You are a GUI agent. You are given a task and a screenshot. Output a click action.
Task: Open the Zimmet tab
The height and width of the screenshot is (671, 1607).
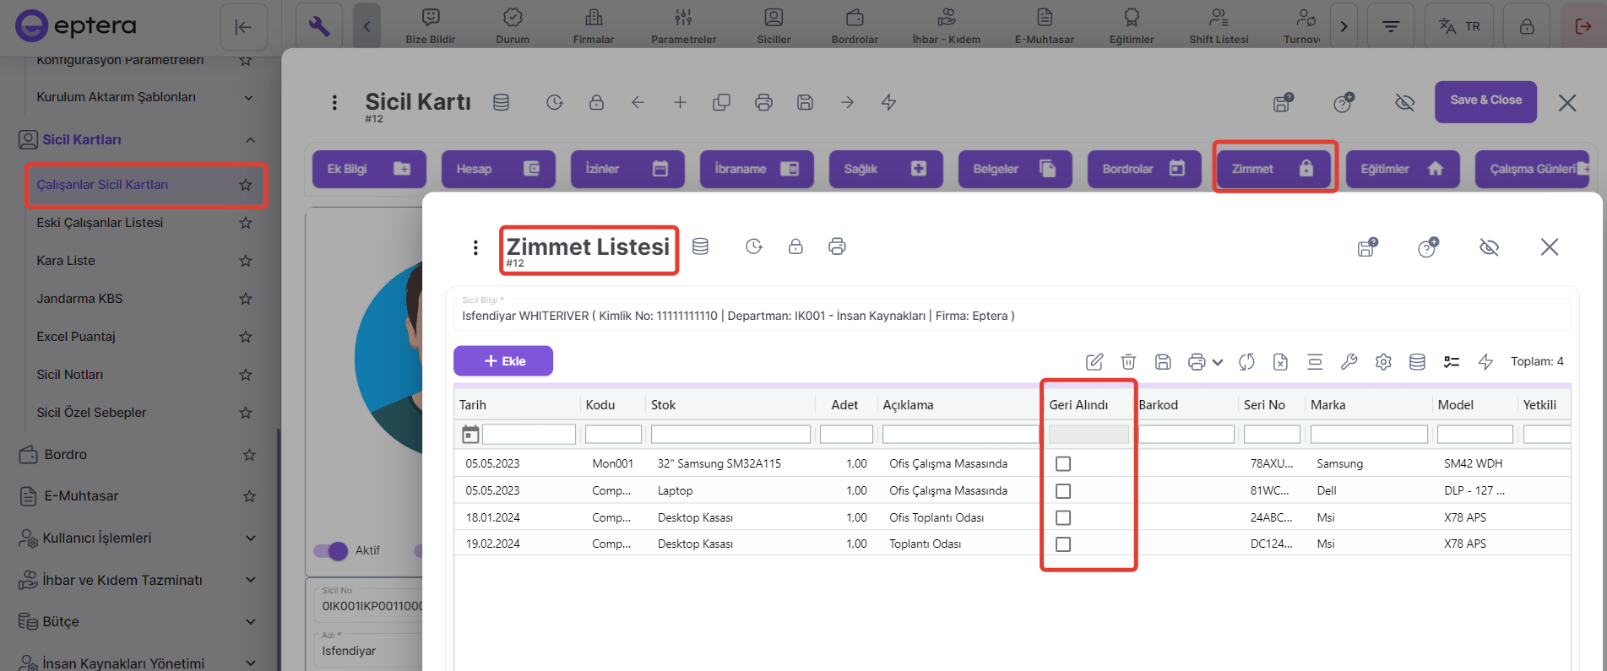1274,169
